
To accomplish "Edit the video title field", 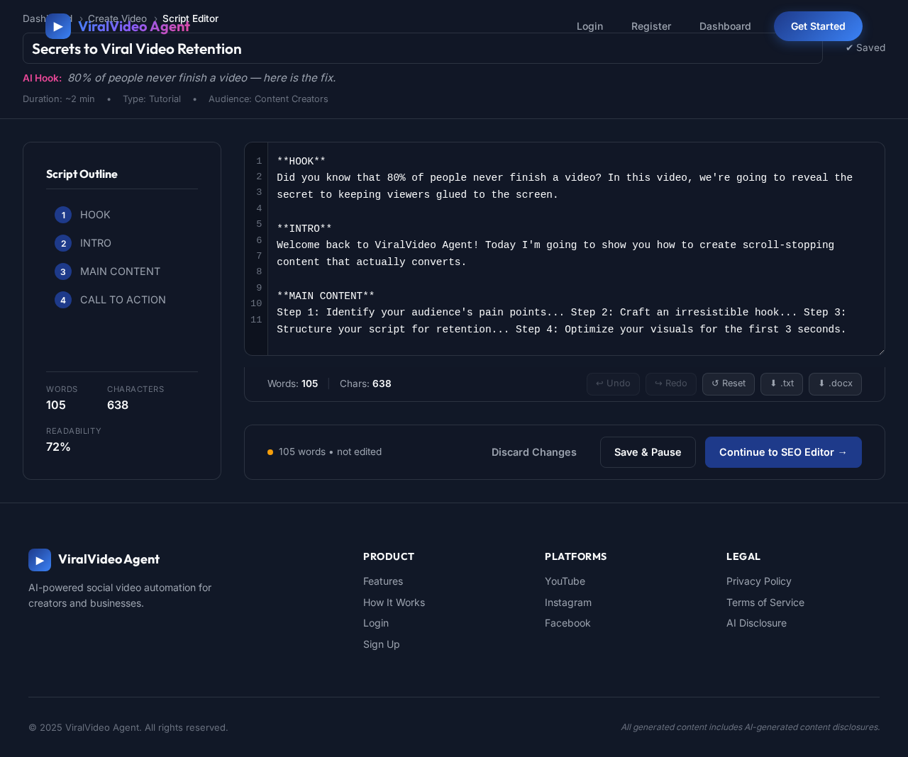I will (x=423, y=48).
